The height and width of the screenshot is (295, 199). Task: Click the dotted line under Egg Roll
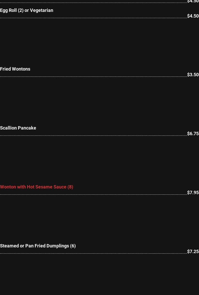click(93, 18)
